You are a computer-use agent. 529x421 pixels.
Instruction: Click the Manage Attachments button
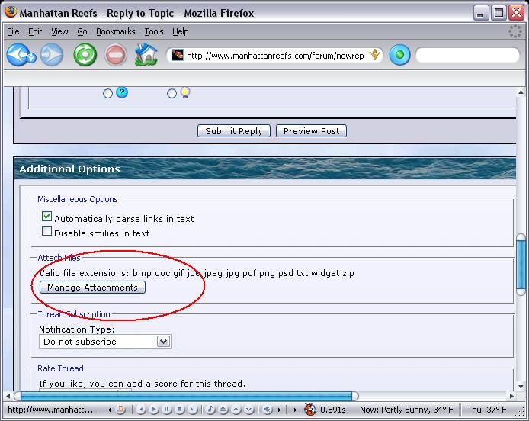(92, 288)
